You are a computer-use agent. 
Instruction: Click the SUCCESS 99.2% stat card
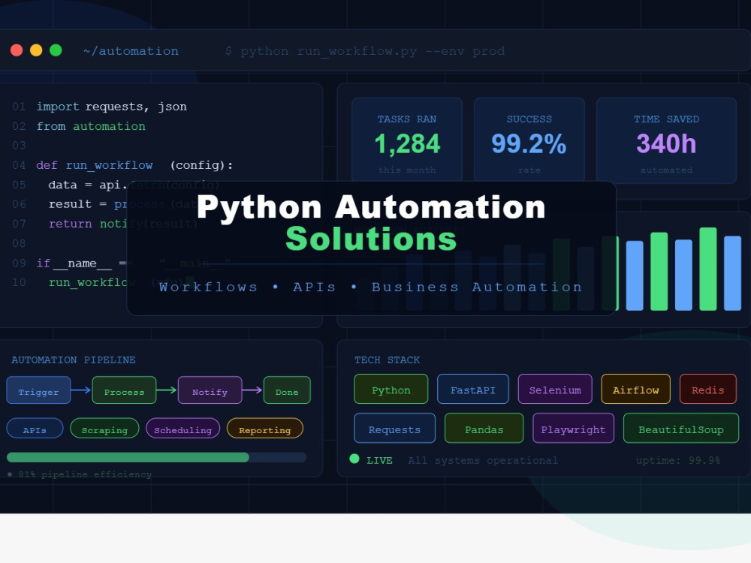click(x=529, y=140)
